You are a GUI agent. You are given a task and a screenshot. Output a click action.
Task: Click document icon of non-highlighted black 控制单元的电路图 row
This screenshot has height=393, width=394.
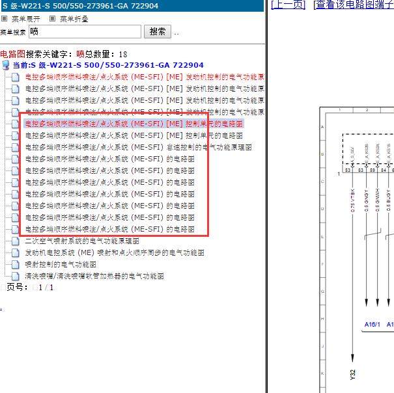pos(16,135)
